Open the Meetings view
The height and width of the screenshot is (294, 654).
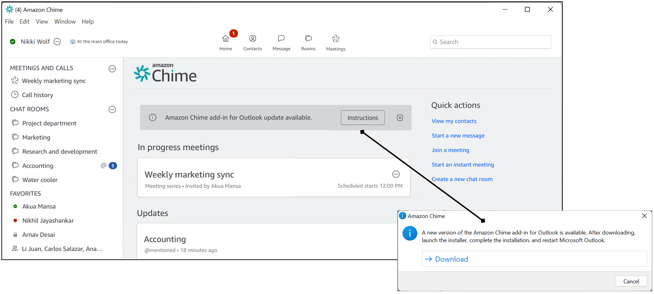click(x=336, y=43)
